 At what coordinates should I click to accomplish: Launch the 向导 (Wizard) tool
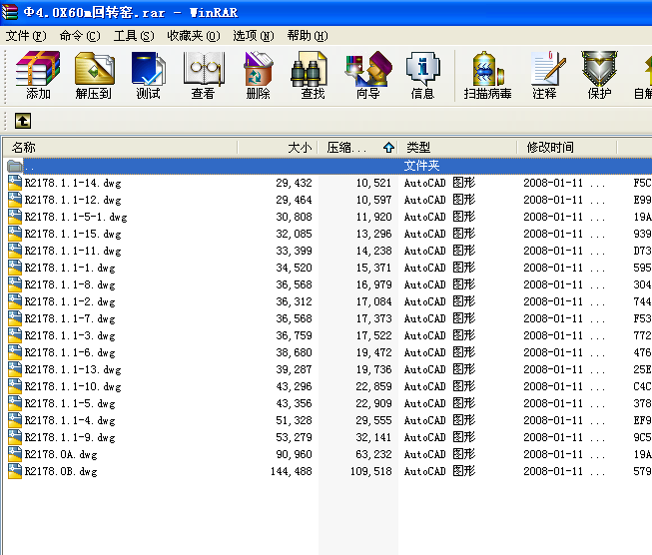[x=368, y=75]
